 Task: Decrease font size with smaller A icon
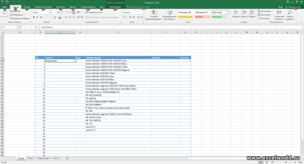coord(62,13)
